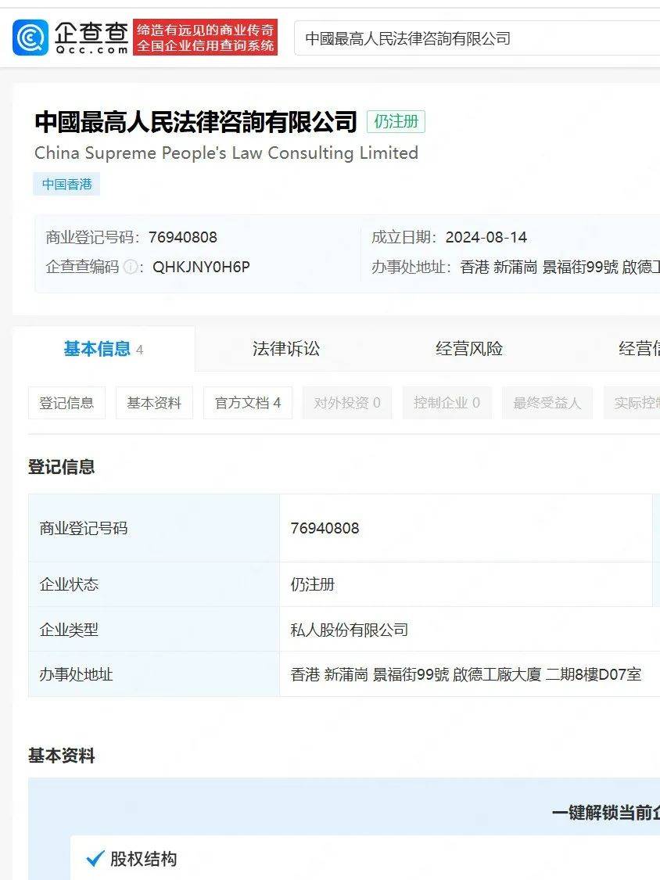Image resolution: width=660 pixels, height=880 pixels.
Task: Select the 基本资料 filter button
Action: [x=154, y=402]
